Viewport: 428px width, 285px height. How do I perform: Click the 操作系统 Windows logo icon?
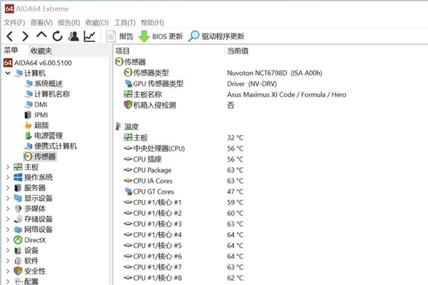(x=18, y=177)
